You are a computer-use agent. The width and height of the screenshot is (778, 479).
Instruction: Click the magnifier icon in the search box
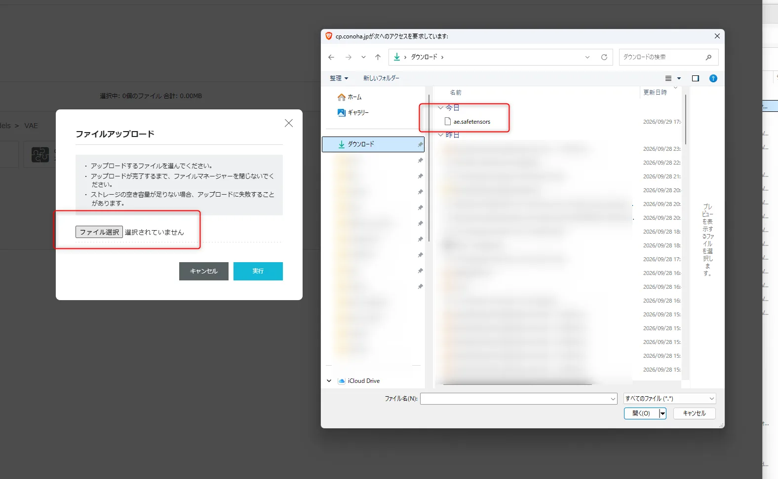pyautogui.click(x=708, y=57)
